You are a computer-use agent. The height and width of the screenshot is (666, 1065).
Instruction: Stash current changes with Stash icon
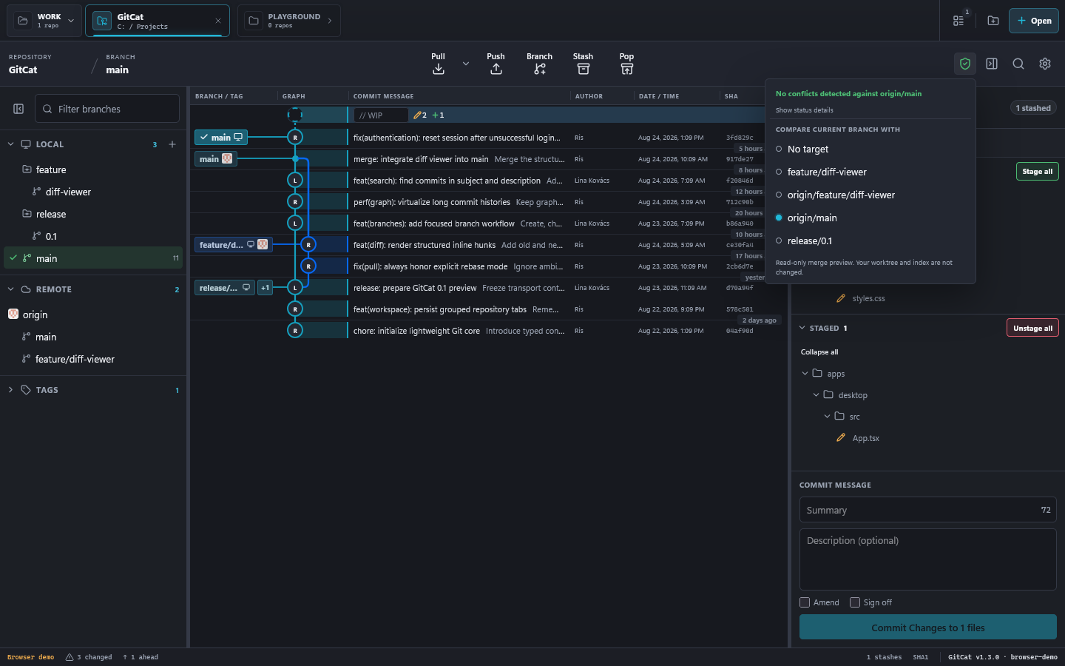(x=584, y=69)
